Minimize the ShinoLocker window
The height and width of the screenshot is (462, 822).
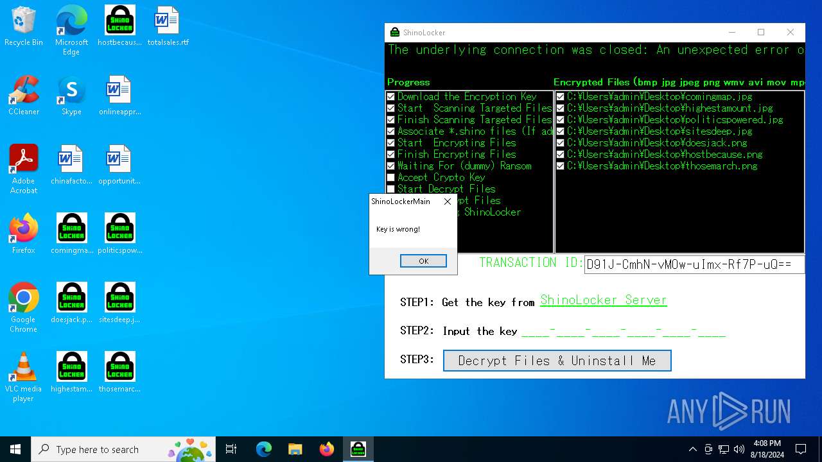pyautogui.click(x=732, y=32)
